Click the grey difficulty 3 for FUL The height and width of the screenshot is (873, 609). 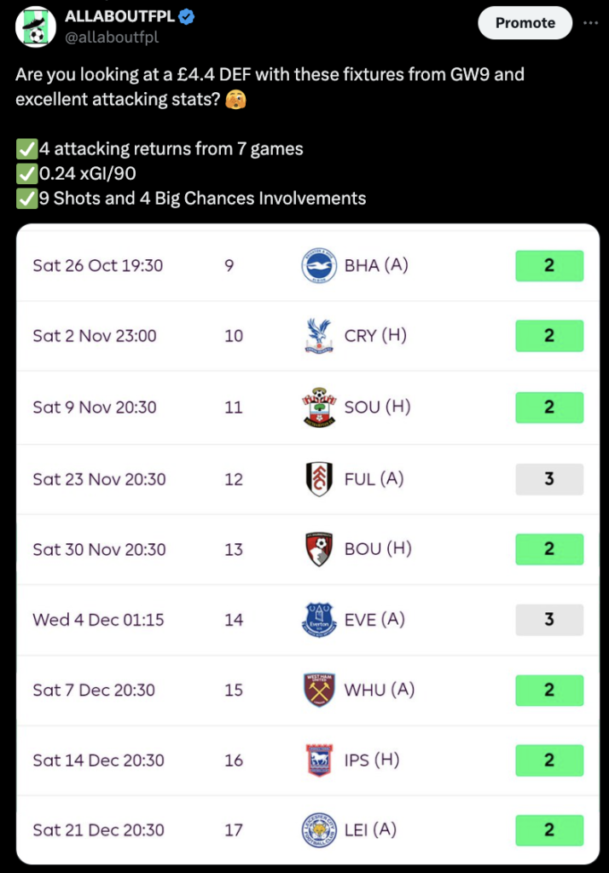tap(549, 479)
